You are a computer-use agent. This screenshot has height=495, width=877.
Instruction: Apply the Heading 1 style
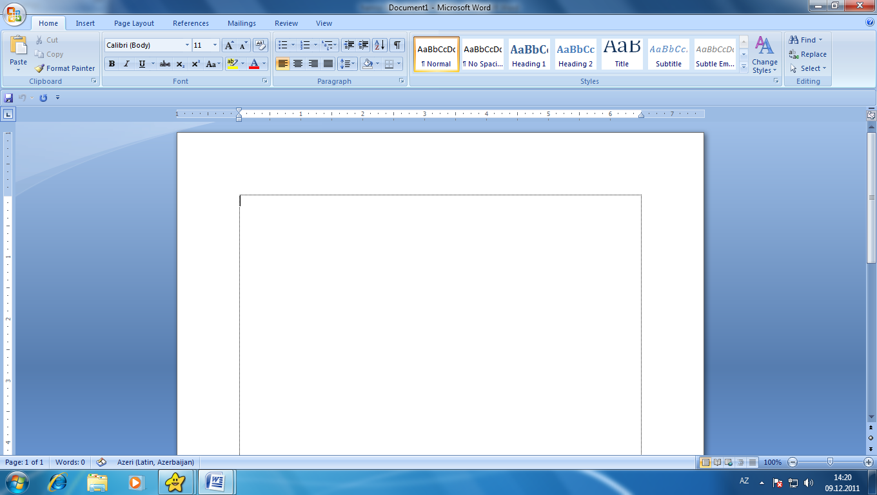tap(529, 53)
